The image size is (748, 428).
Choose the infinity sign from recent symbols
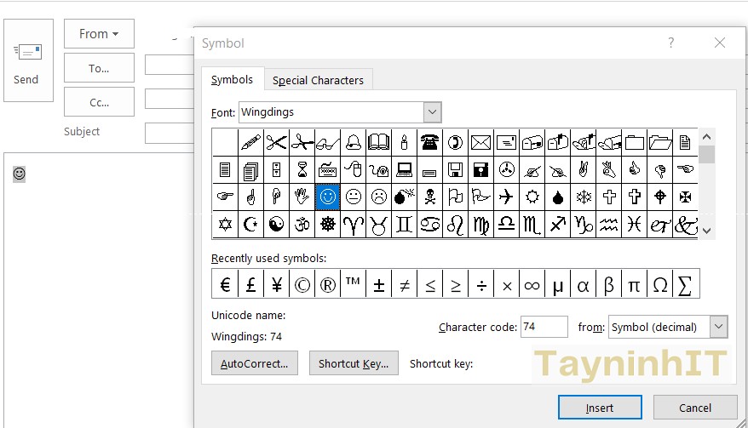[x=532, y=285]
